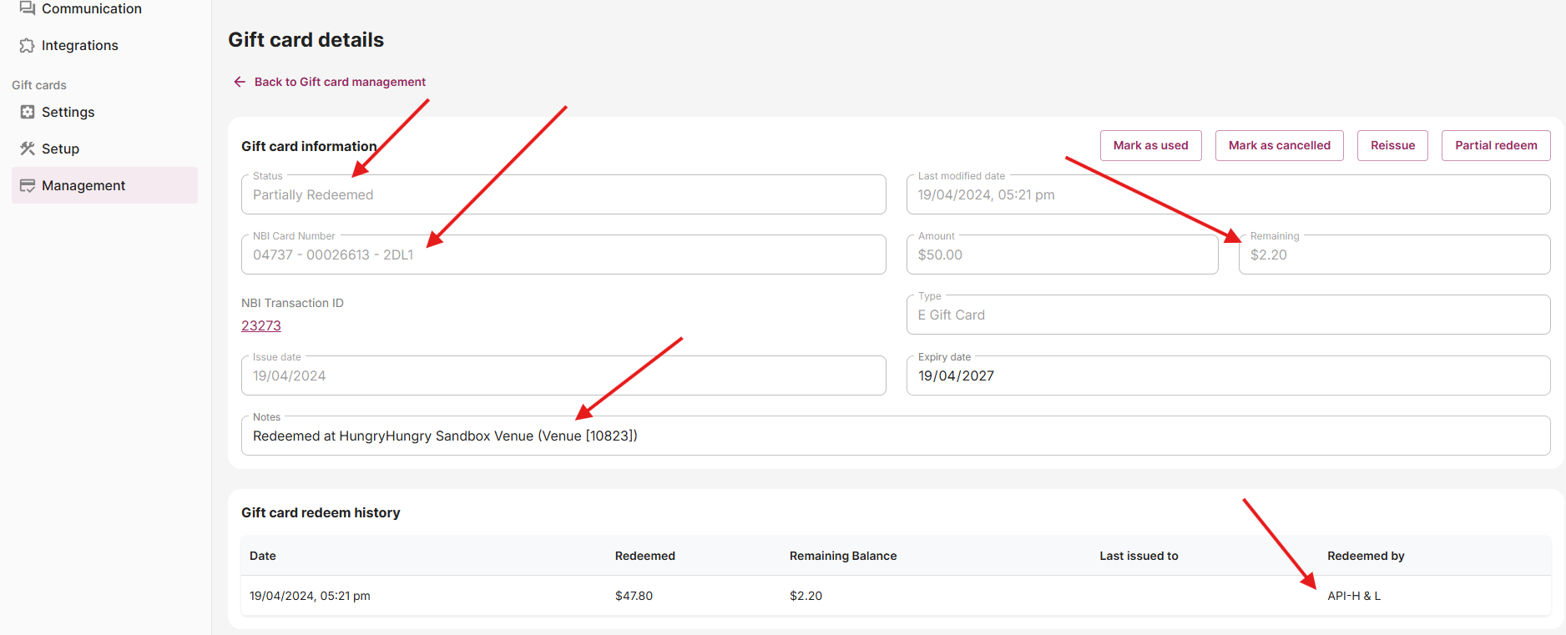Open NBI Transaction ID 23273 link
The image size is (1566, 635).
pos(261,325)
